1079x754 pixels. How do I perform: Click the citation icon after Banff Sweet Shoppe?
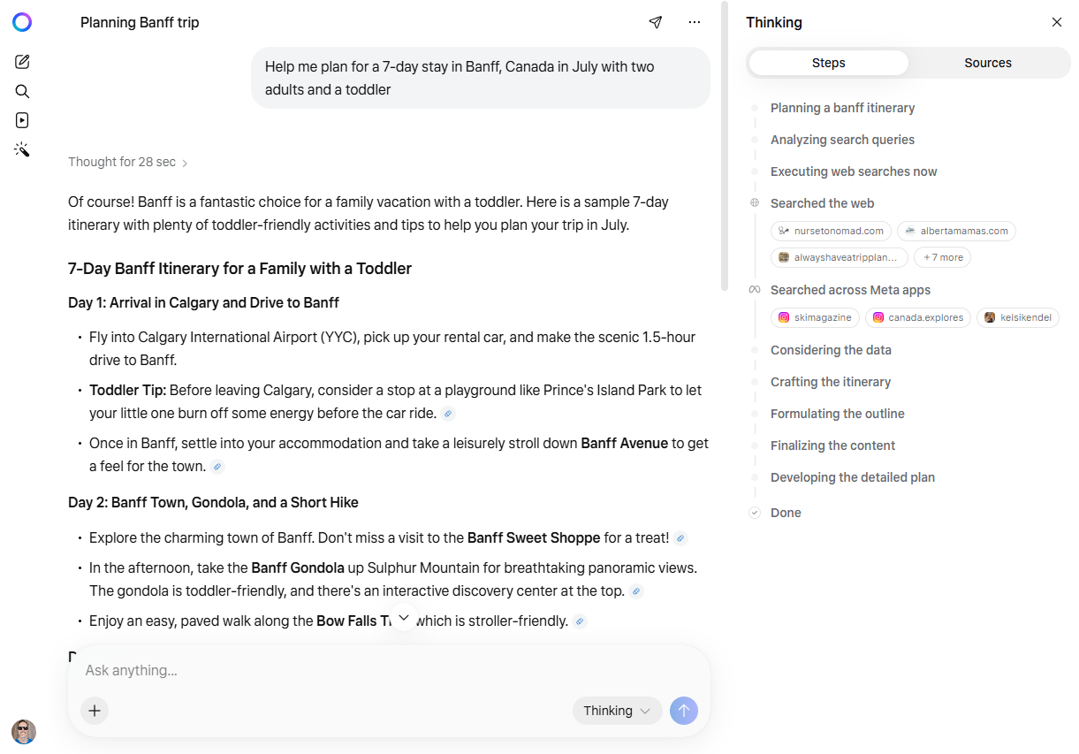tap(680, 537)
